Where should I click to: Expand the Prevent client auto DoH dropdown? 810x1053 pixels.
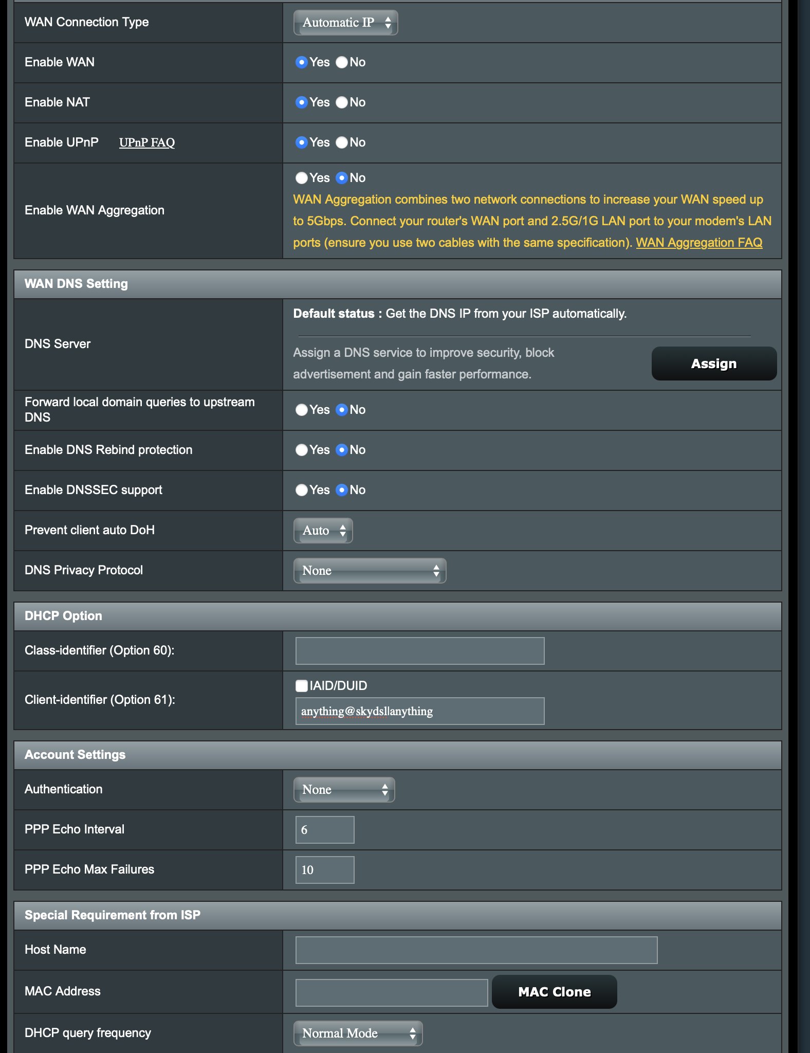[x=323, y=531]
